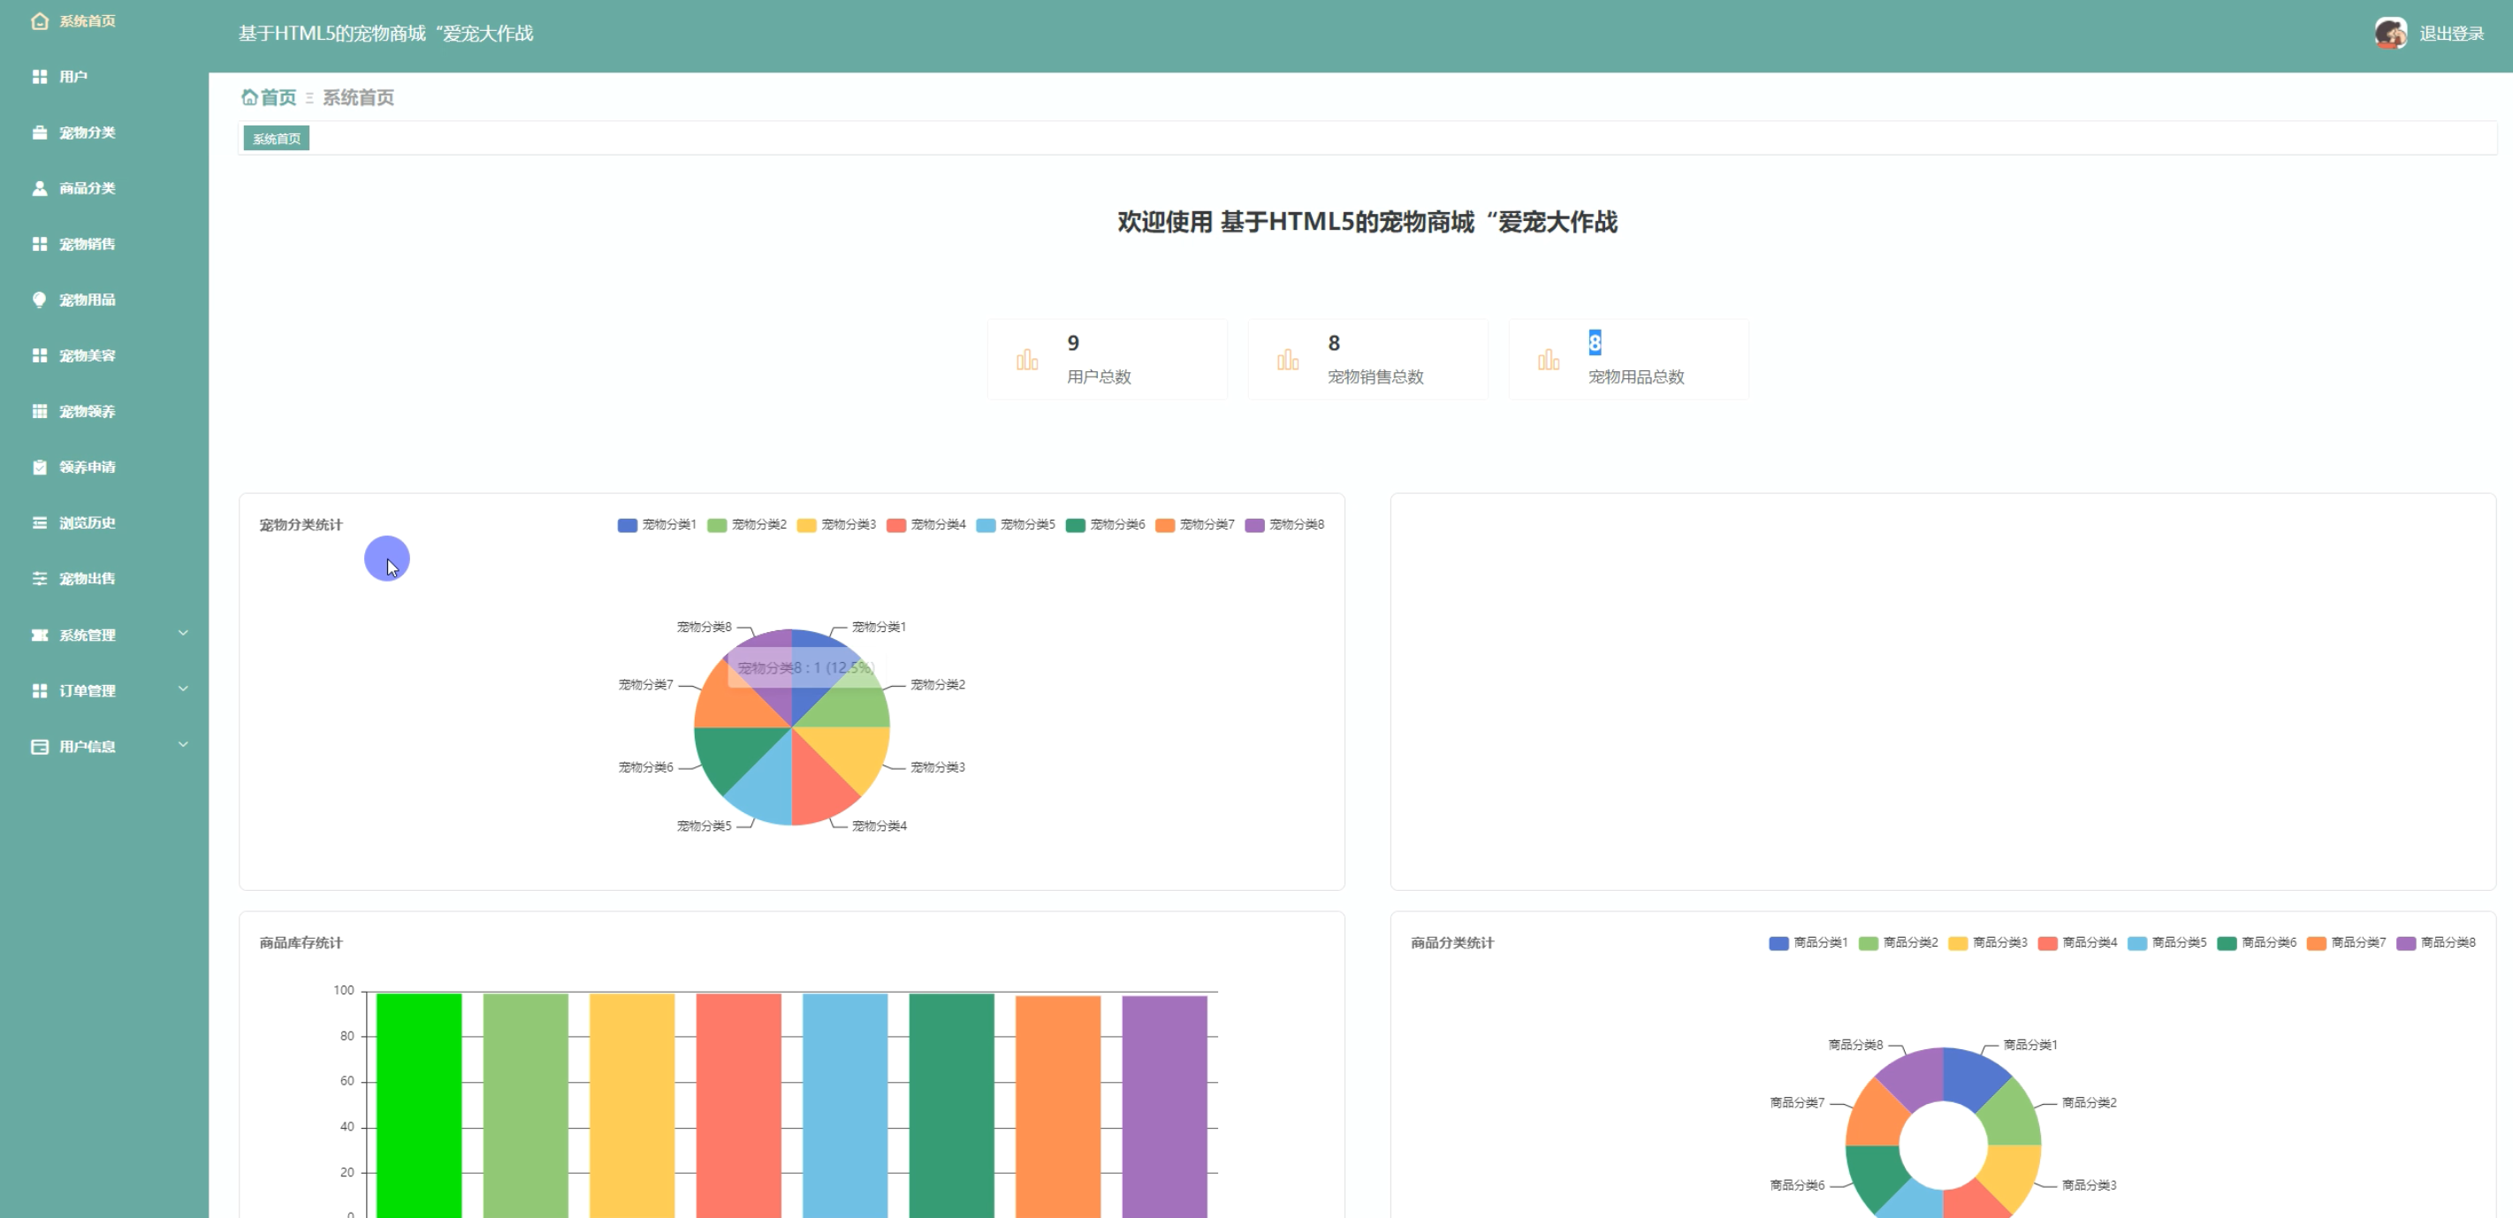Click the 宠物分类 briefcase icon in the sidebar
This screenshot has height=1218, width=2513.
pos(39,132)
